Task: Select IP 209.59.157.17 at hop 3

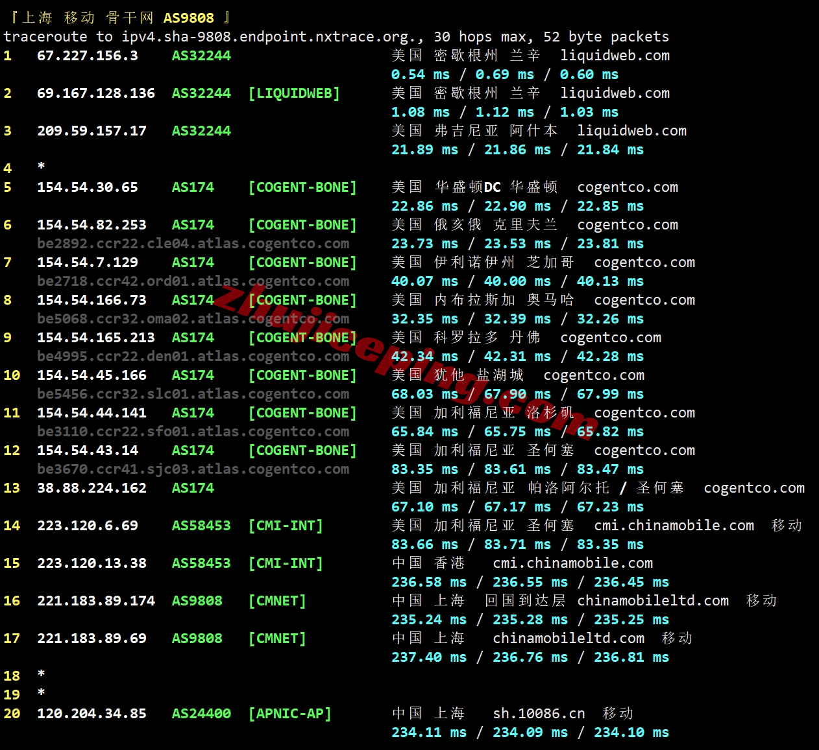Action: 92,131
